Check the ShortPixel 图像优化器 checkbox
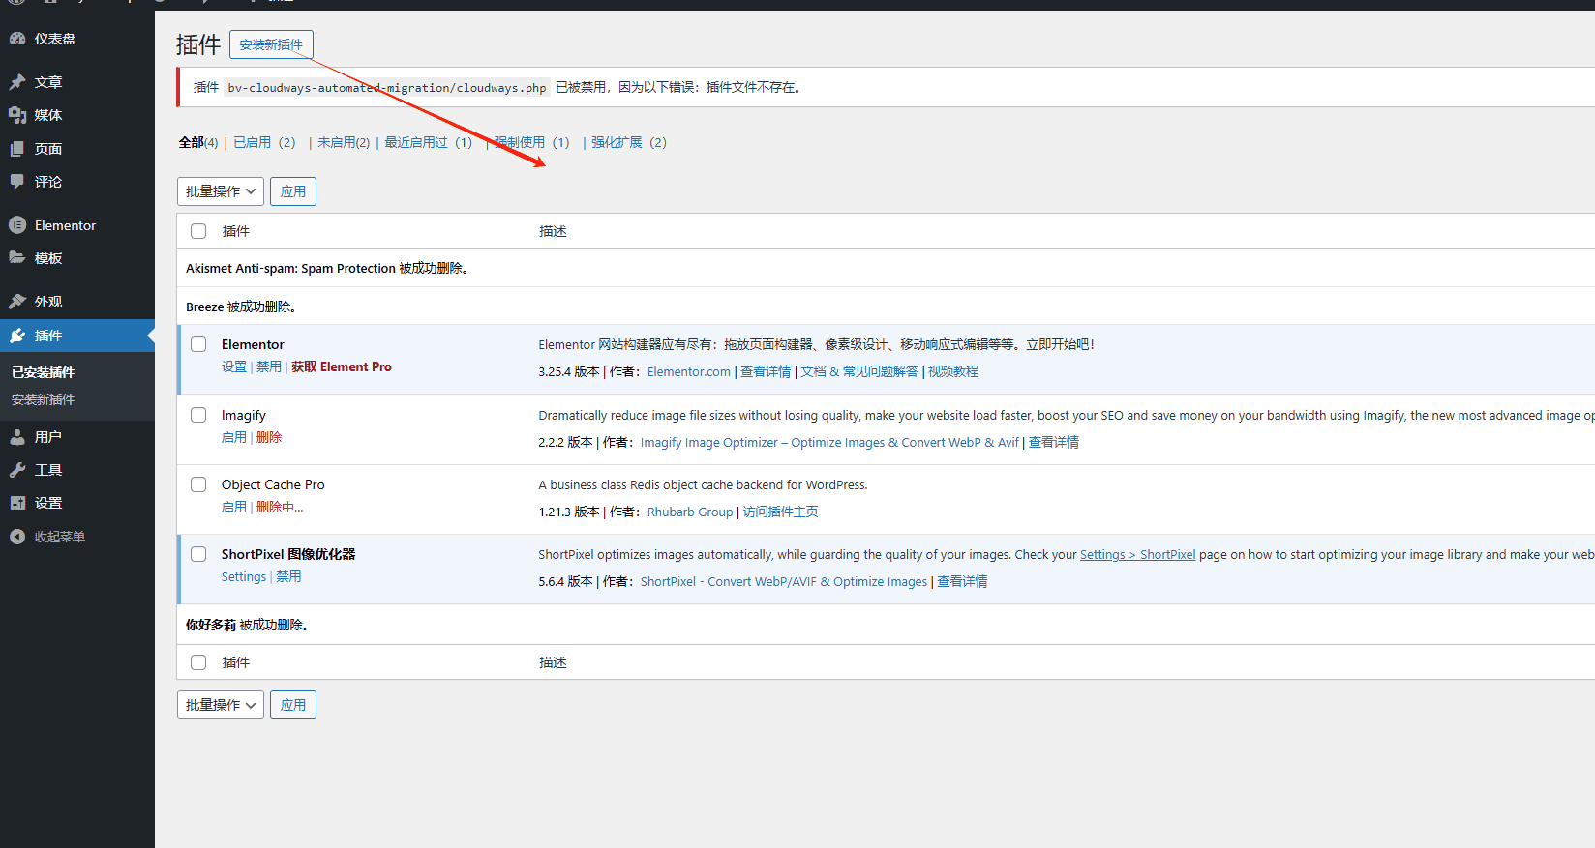The height and width of the screenshot is (848, 1595). click(x=198, y=554)
